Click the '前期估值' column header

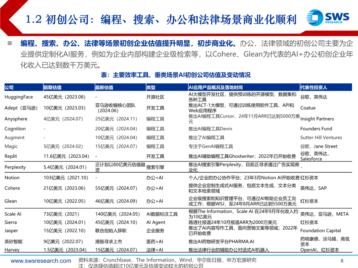point(52,87)
